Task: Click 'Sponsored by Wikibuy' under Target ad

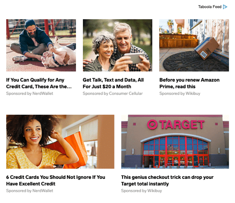Action: pos(141,191)
